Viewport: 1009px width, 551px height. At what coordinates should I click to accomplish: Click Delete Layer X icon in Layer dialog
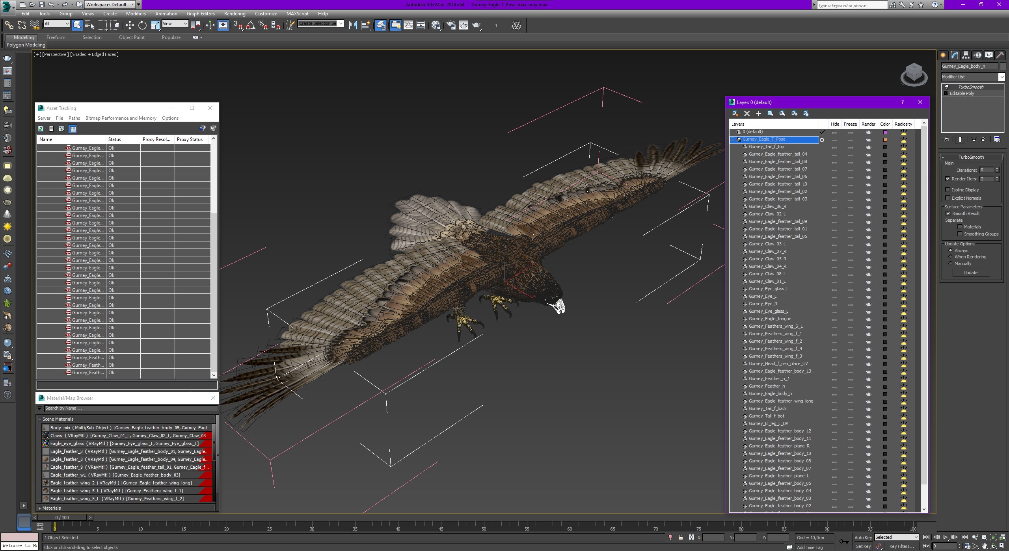coord(747,113)
